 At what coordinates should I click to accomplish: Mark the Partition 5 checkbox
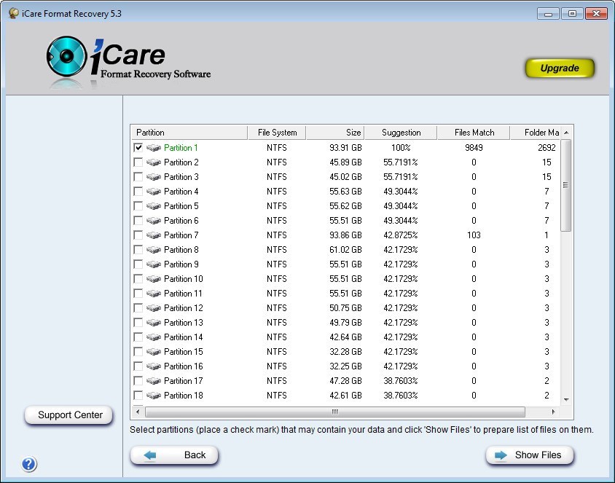pyautogui.click(x=138, y=206)
